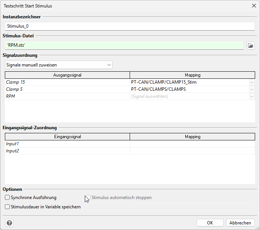This screenshot has height=230, width=260.
Task: Select the Clamp S output signal row
Action: pos(67,89)
